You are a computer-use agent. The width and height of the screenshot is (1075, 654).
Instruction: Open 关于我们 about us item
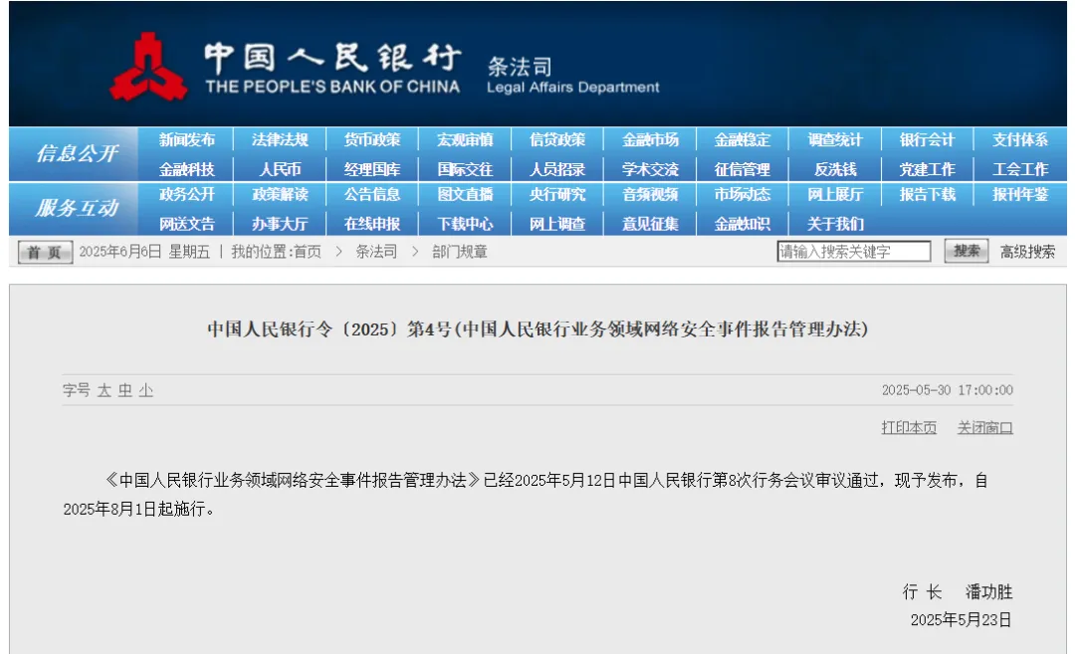point(835,224)
